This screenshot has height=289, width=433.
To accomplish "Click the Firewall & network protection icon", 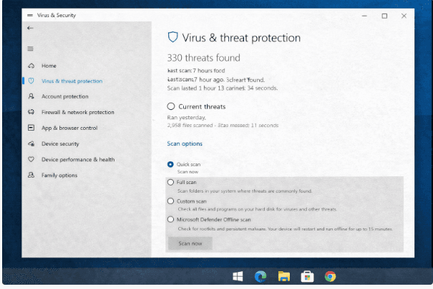I will 31,112.
